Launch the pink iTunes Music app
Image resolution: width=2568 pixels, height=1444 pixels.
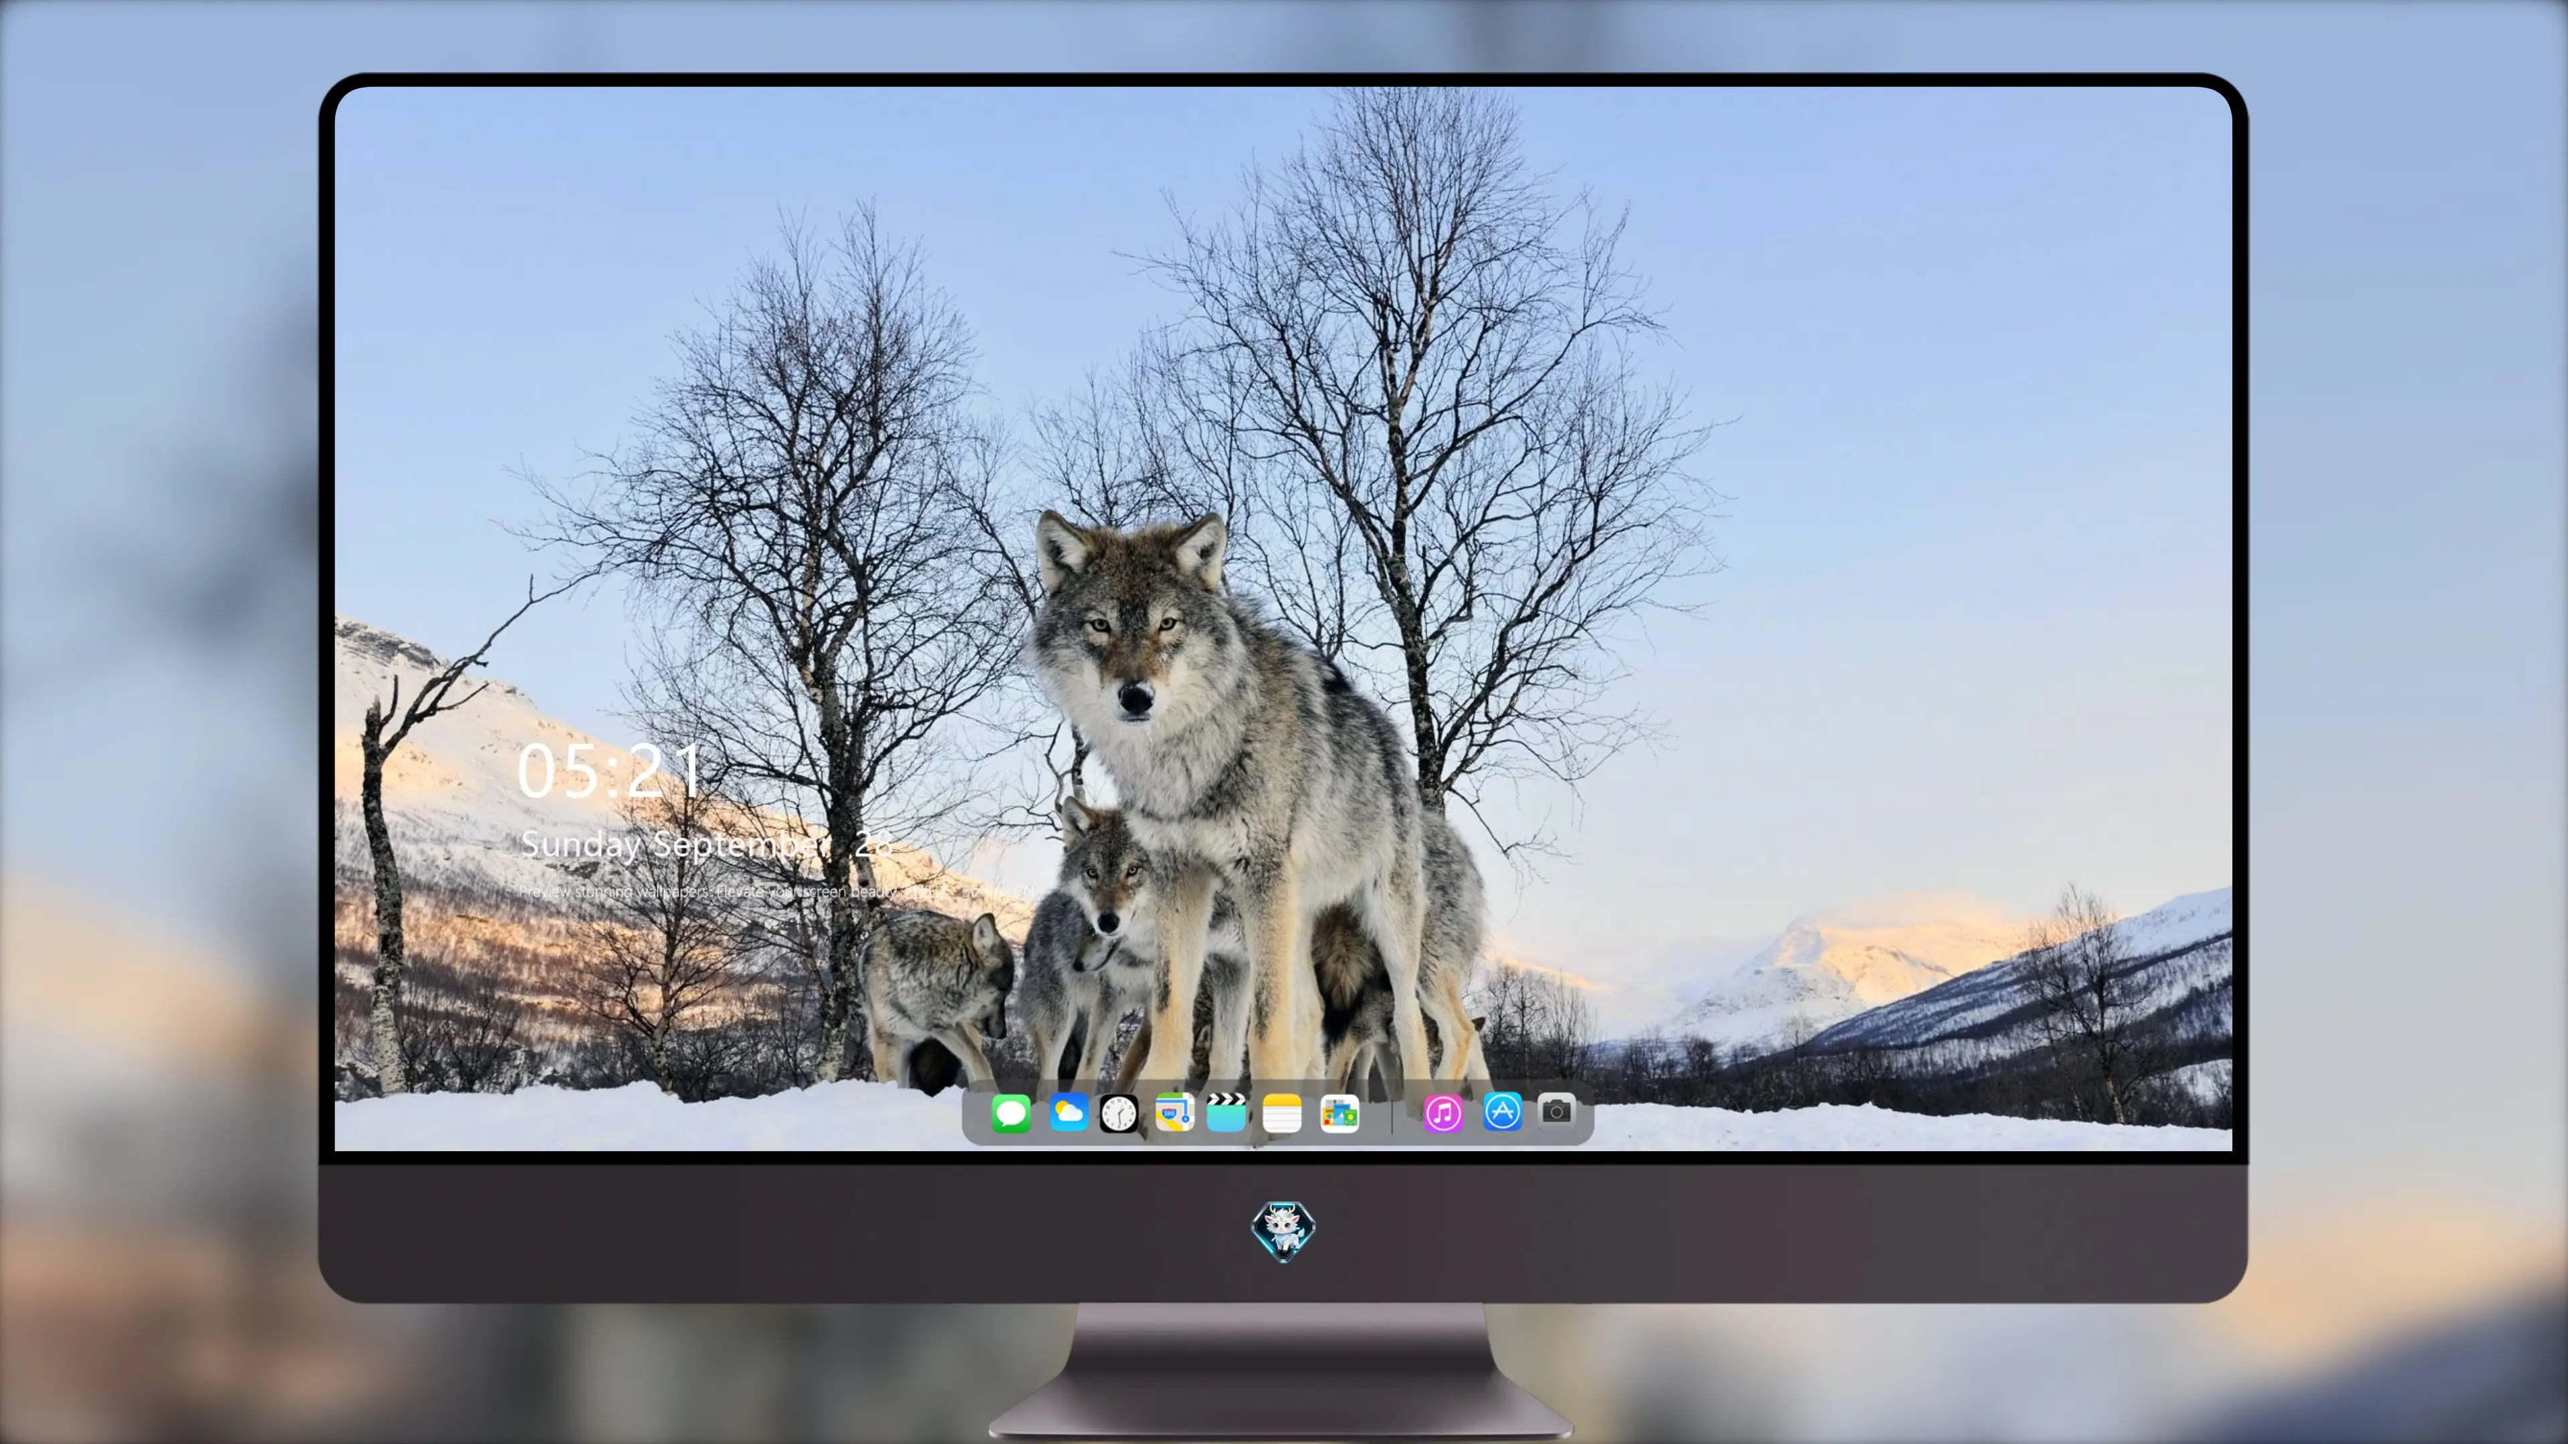pos(1442,1113)
